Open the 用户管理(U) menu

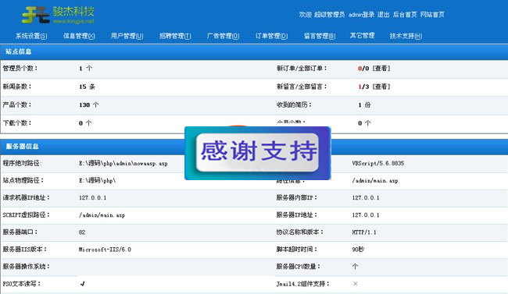click(x=127, y=36)
